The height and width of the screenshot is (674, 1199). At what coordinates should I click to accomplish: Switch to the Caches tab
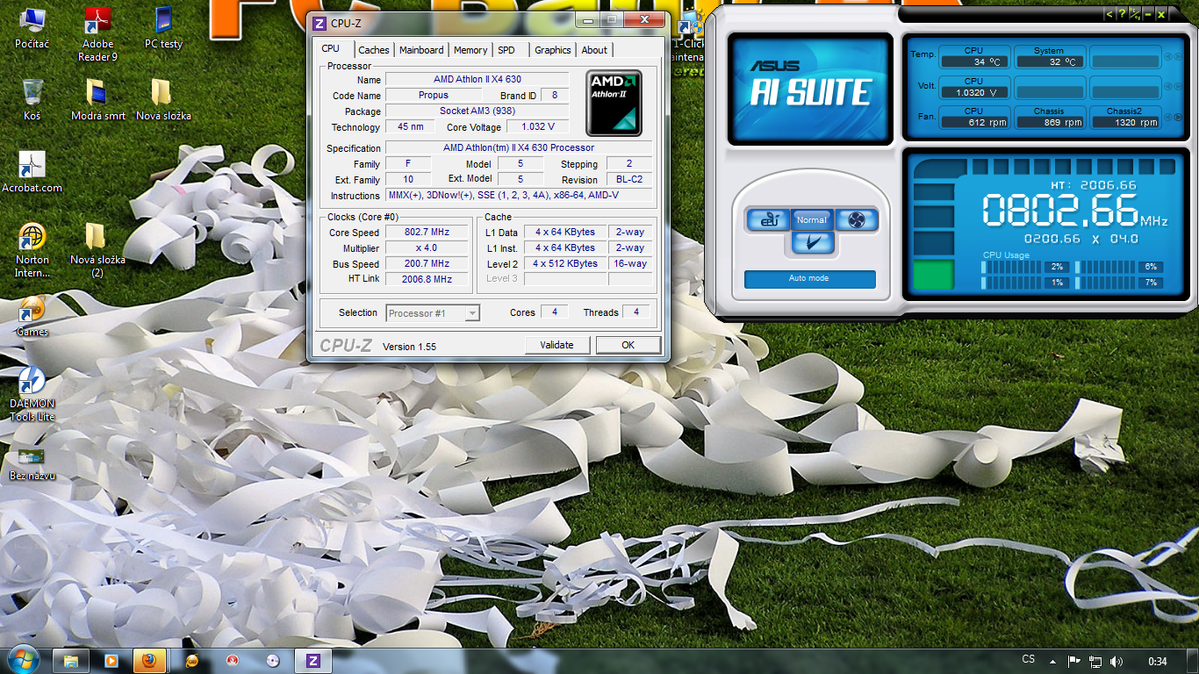[x=374, y=50]
